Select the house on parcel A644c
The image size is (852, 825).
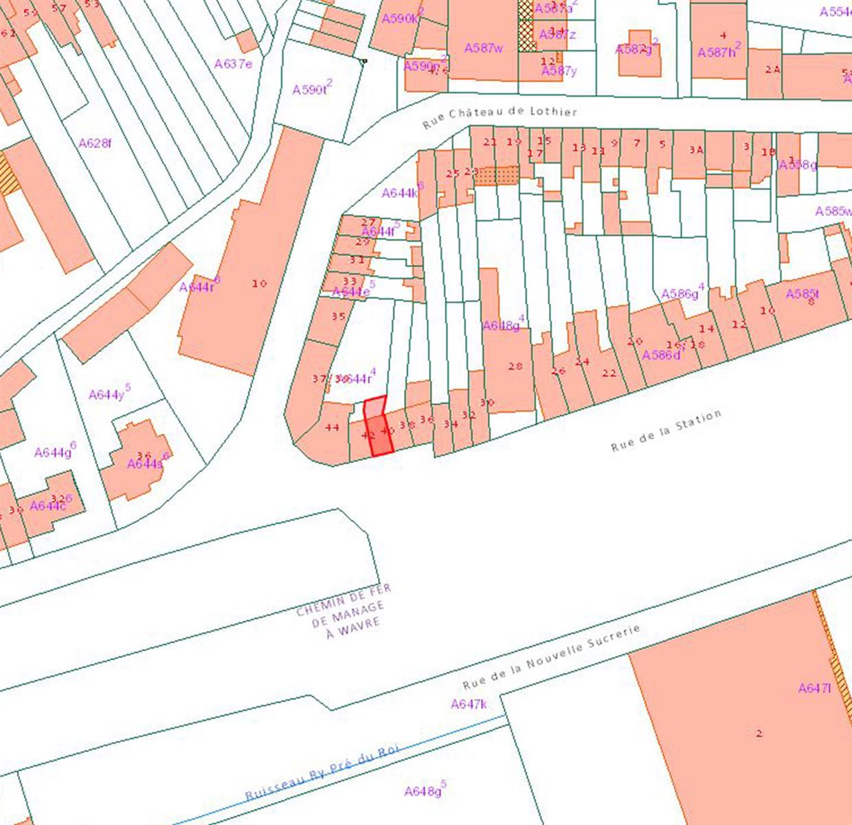(48, 505)
